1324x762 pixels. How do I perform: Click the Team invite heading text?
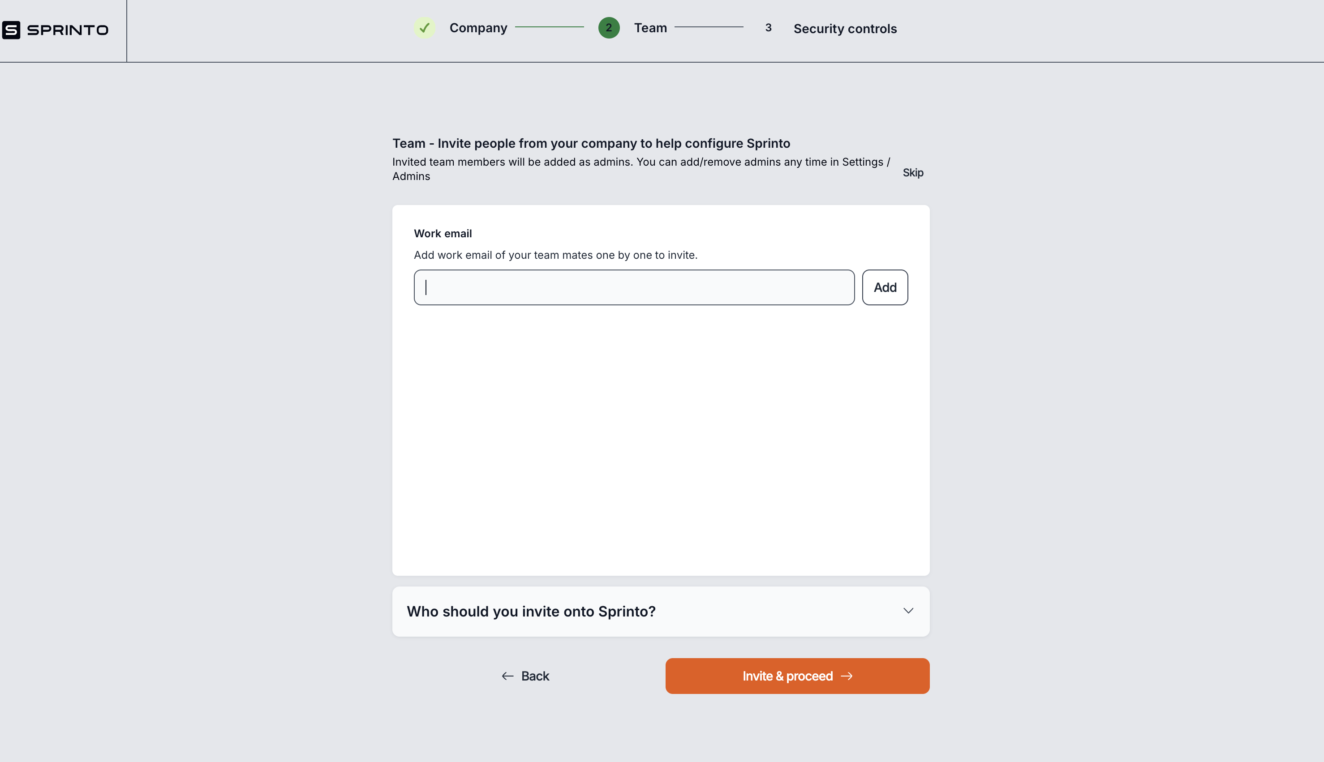[591, 143]
